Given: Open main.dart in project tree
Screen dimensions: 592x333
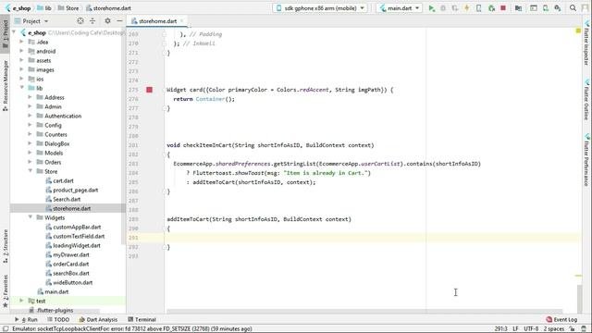Looking at the screenshot, I should click(56, 291).
